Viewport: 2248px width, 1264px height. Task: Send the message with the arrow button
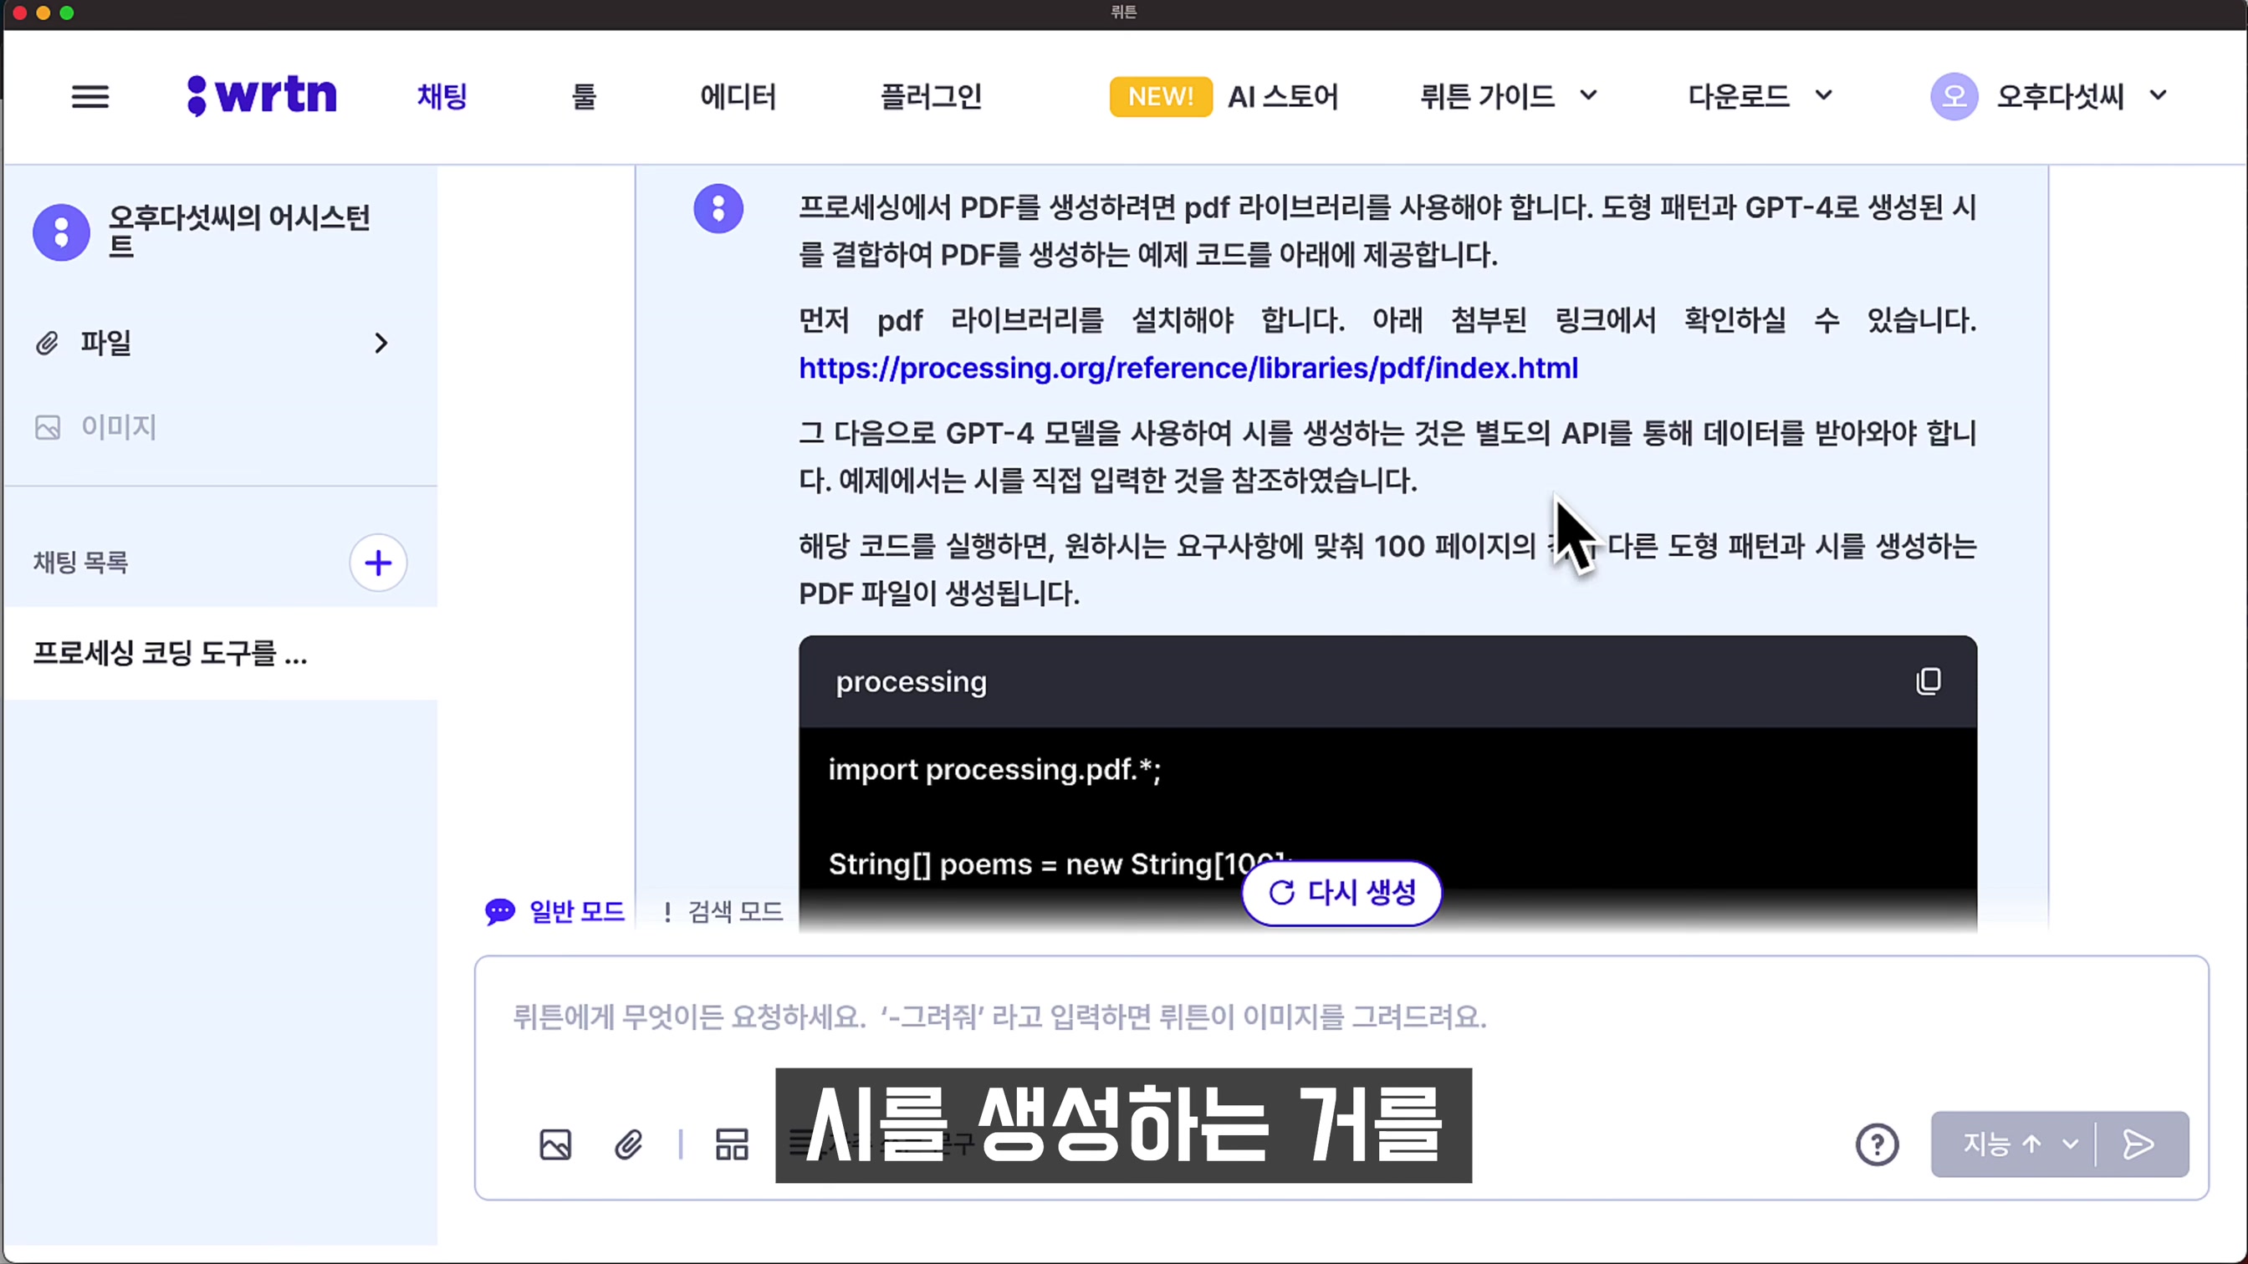(2137, 1144)
